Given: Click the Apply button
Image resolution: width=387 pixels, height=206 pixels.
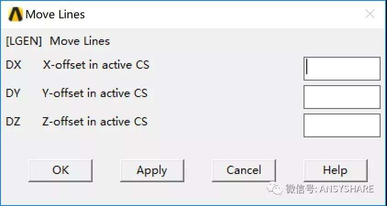Looking at the screenshot, I should [152, 170].
